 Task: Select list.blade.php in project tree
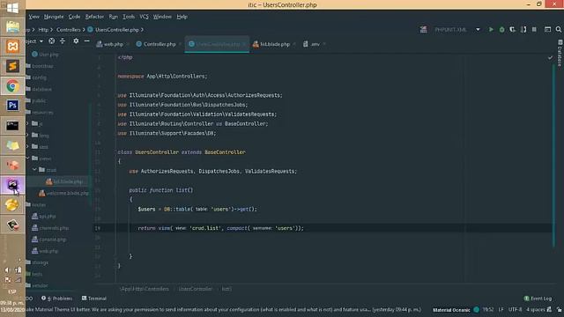point(64,181)
